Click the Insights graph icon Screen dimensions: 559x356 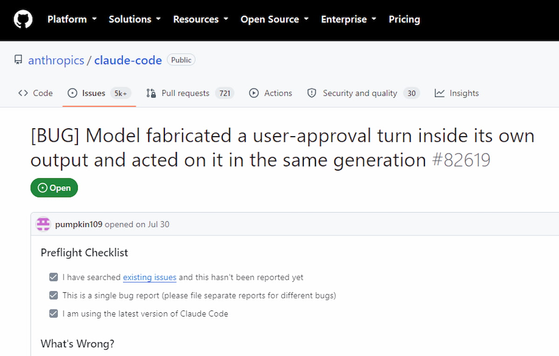[439, 93]
